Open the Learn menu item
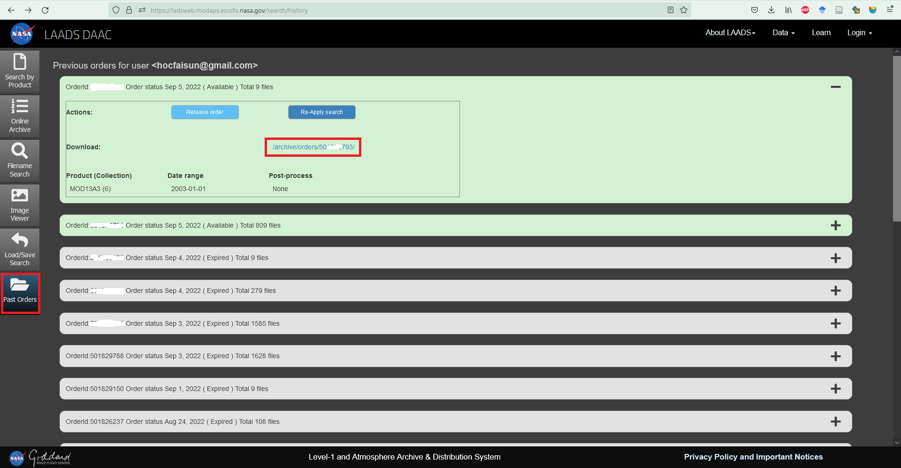Viewport: 901px width, 468px height. click(x=821, y=32)
